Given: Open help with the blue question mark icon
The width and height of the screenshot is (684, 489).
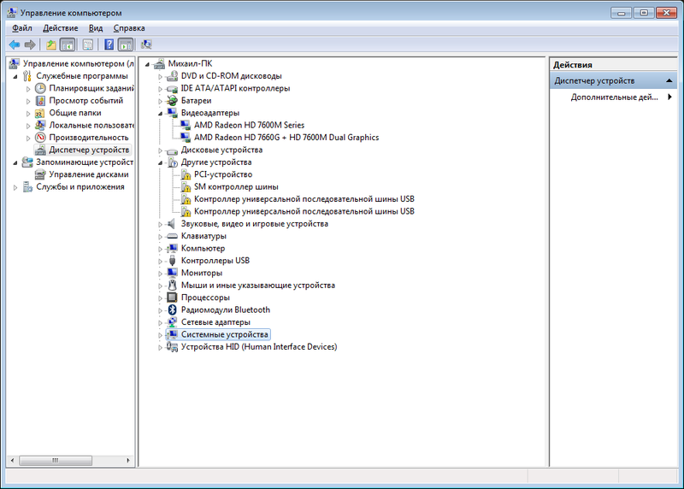Looking at the screenshot, I should pyautogui.click(x=109, y=44).
